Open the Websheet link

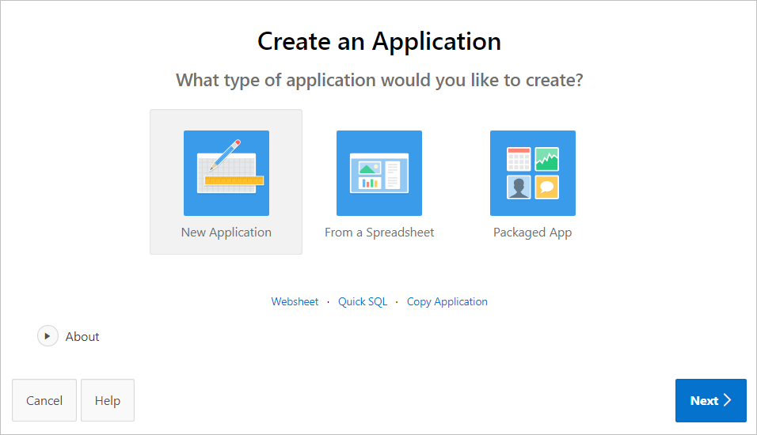tap(295, 301)
